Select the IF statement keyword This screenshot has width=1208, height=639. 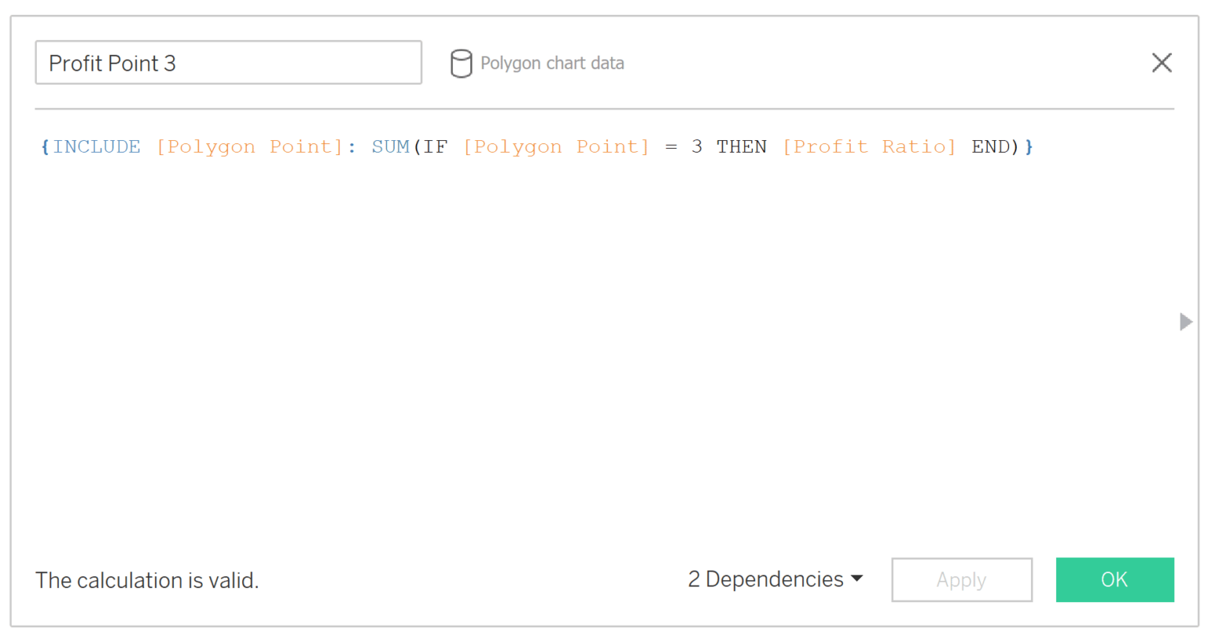pos(434,146)
